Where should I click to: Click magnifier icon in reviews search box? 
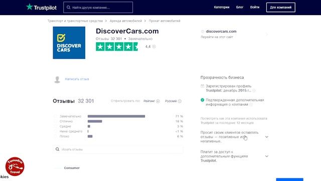click(57, 149)
